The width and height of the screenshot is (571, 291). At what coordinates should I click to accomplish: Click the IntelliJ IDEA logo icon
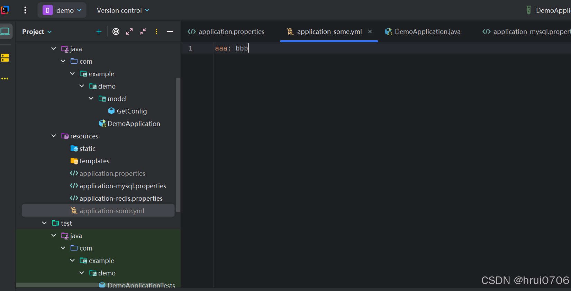click(x=4, y=10)
